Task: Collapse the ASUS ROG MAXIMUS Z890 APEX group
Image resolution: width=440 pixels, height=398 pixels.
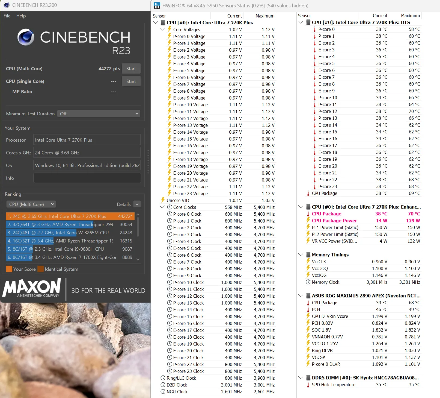Action: (x=301, y=296)
